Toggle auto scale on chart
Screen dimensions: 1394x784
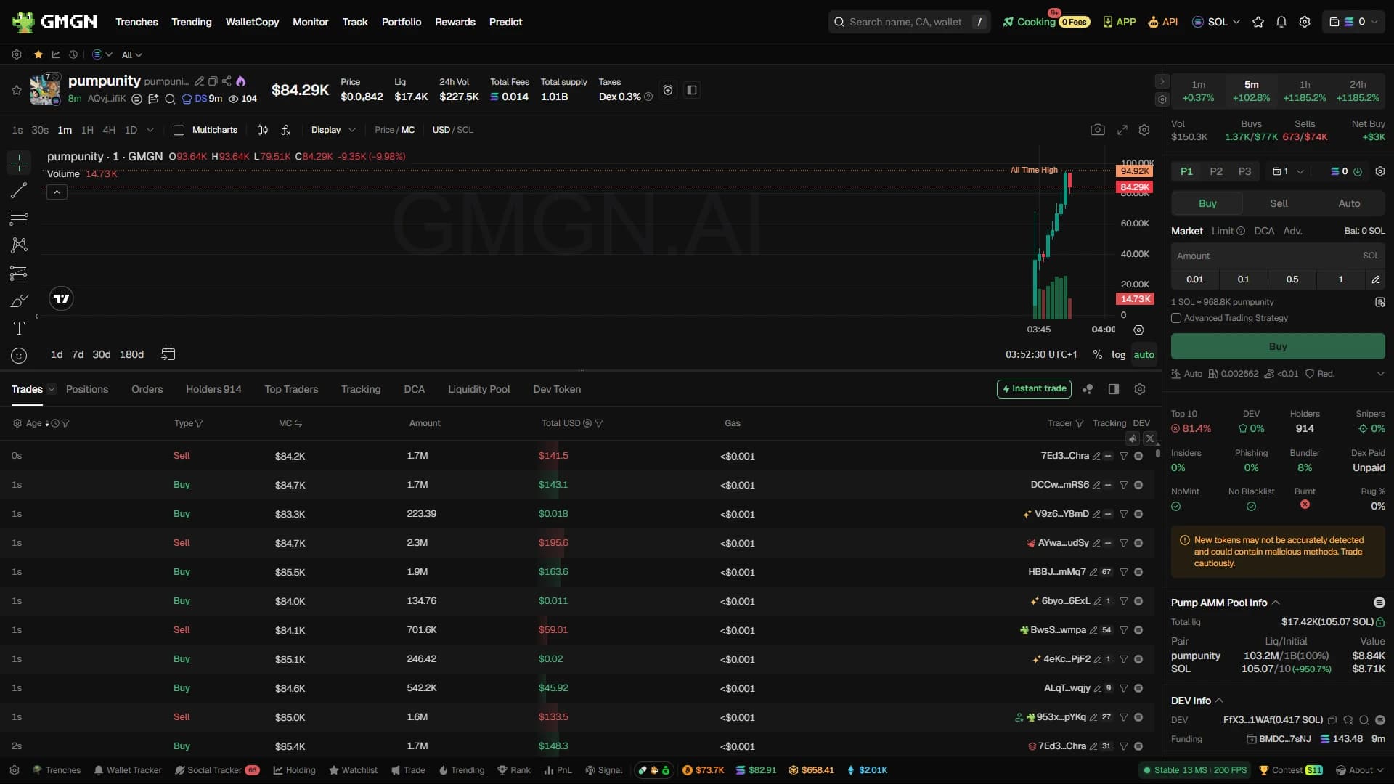[x=1144, y=354]
